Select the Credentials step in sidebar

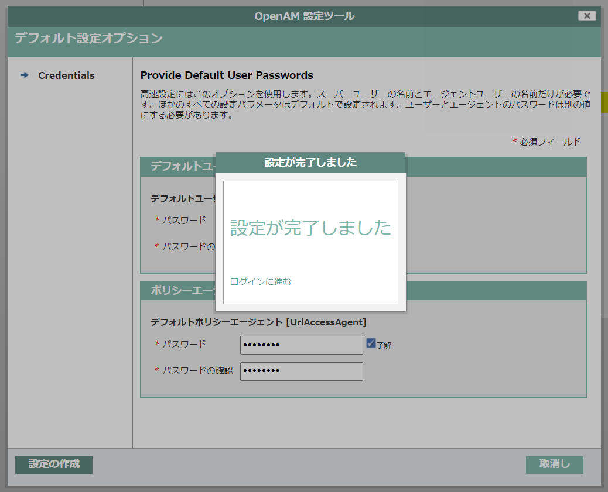coord(66,75)
